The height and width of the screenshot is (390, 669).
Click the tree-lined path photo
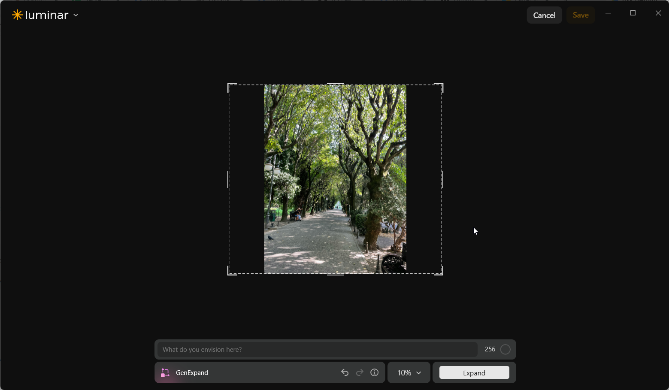click(335, 179)
